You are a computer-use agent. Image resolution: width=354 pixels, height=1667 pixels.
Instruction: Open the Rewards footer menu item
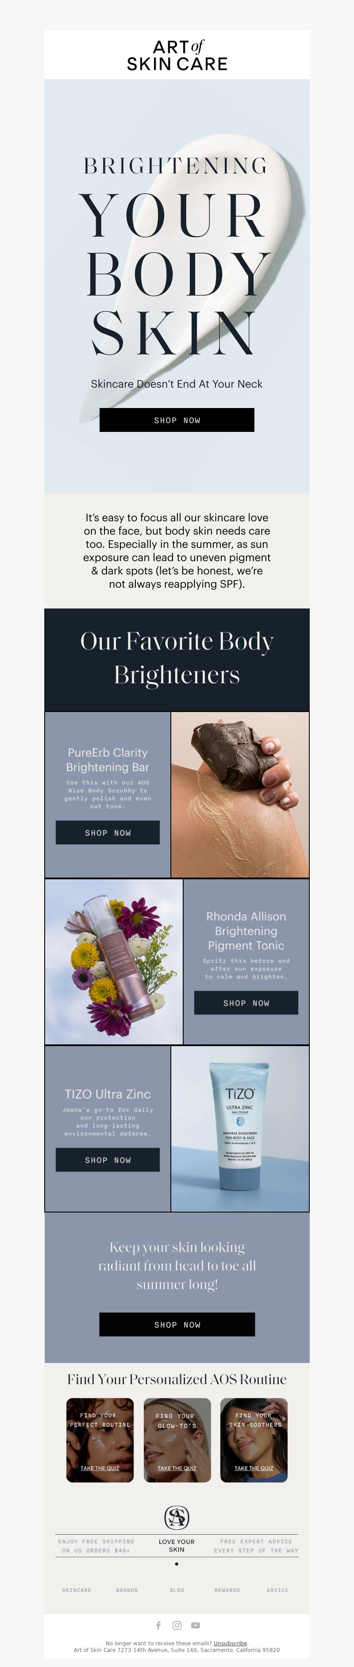tap(227, 1590)
